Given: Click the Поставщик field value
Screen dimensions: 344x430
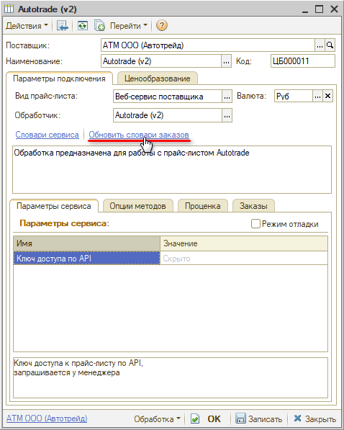Looking at the screenshot, I should click(208, 45).
